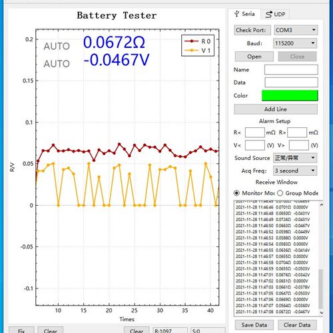Viewport: 333px width, 333px height.
Task: Click the Check Port button
Action: point(252,30)
